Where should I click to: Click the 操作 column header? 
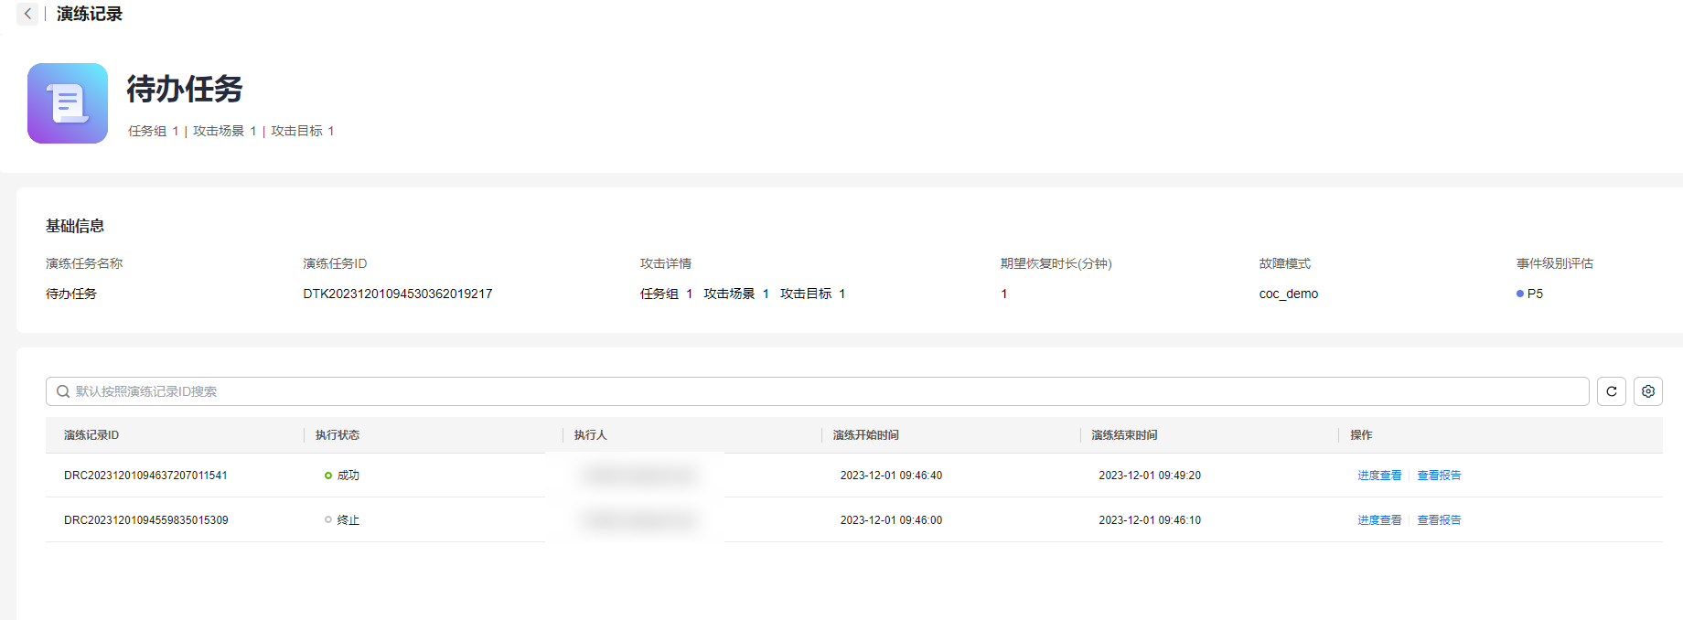click(x=1361, y=435)
